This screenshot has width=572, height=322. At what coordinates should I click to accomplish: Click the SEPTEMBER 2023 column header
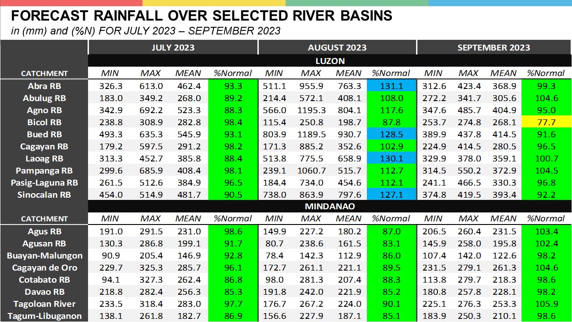pyautogui.click(x=494, y=48)
